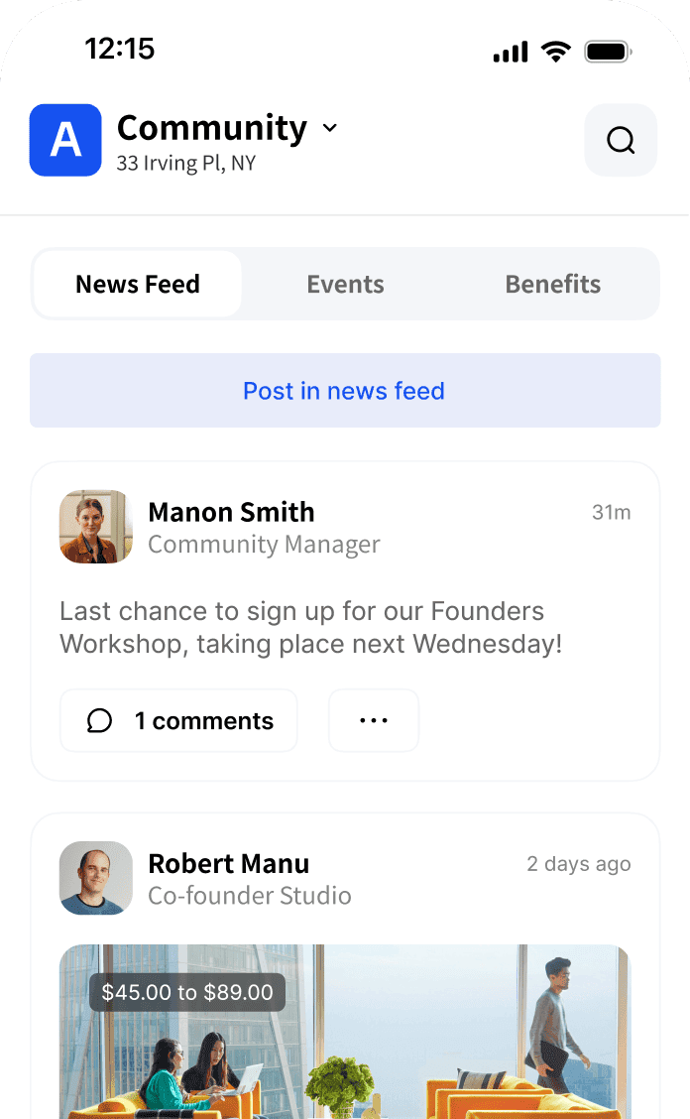Screen dimensions: 690x1119
Task: Open search from the top bar magnifier icon
Action: click(621, 140)
